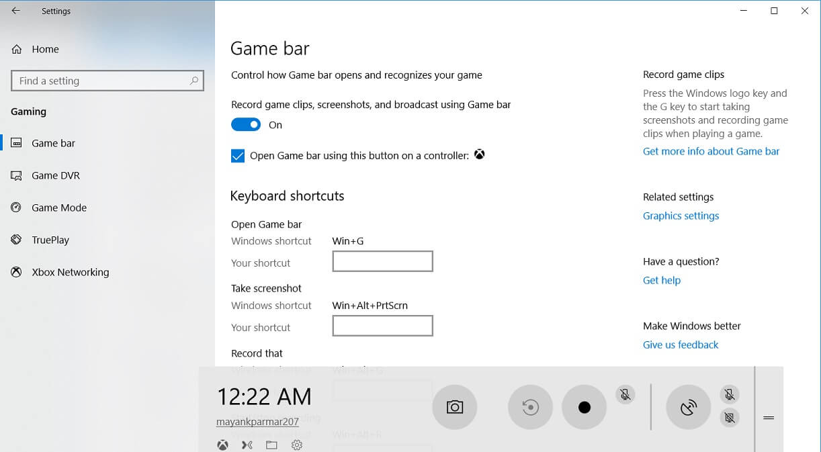Click the Record that circular replay button
The image size is (821, 452).
click(531, 407)
